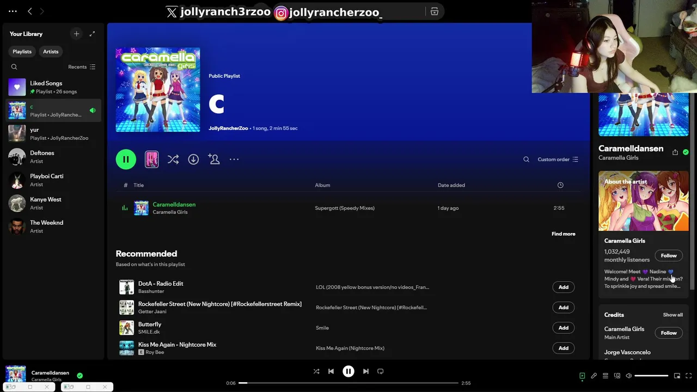The image size is (697, 392).
Task: Open SMiLE.dk artist link
Action: (x=149, y=332)
